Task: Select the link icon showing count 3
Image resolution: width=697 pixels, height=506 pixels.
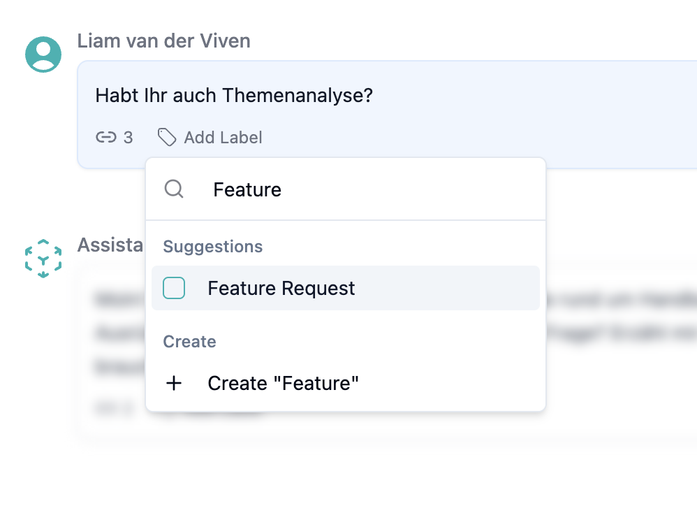Action: pyautogui.click(x=112, y=138)
